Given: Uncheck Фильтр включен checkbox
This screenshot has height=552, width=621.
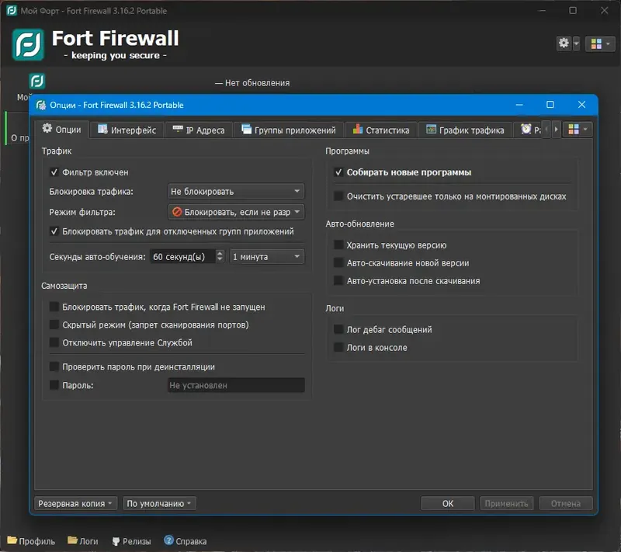Looking at the screenshot, I should click(x=54, y=172).
